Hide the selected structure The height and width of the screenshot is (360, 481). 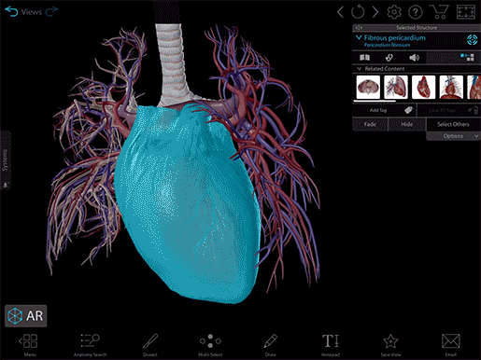pos(407,124)
